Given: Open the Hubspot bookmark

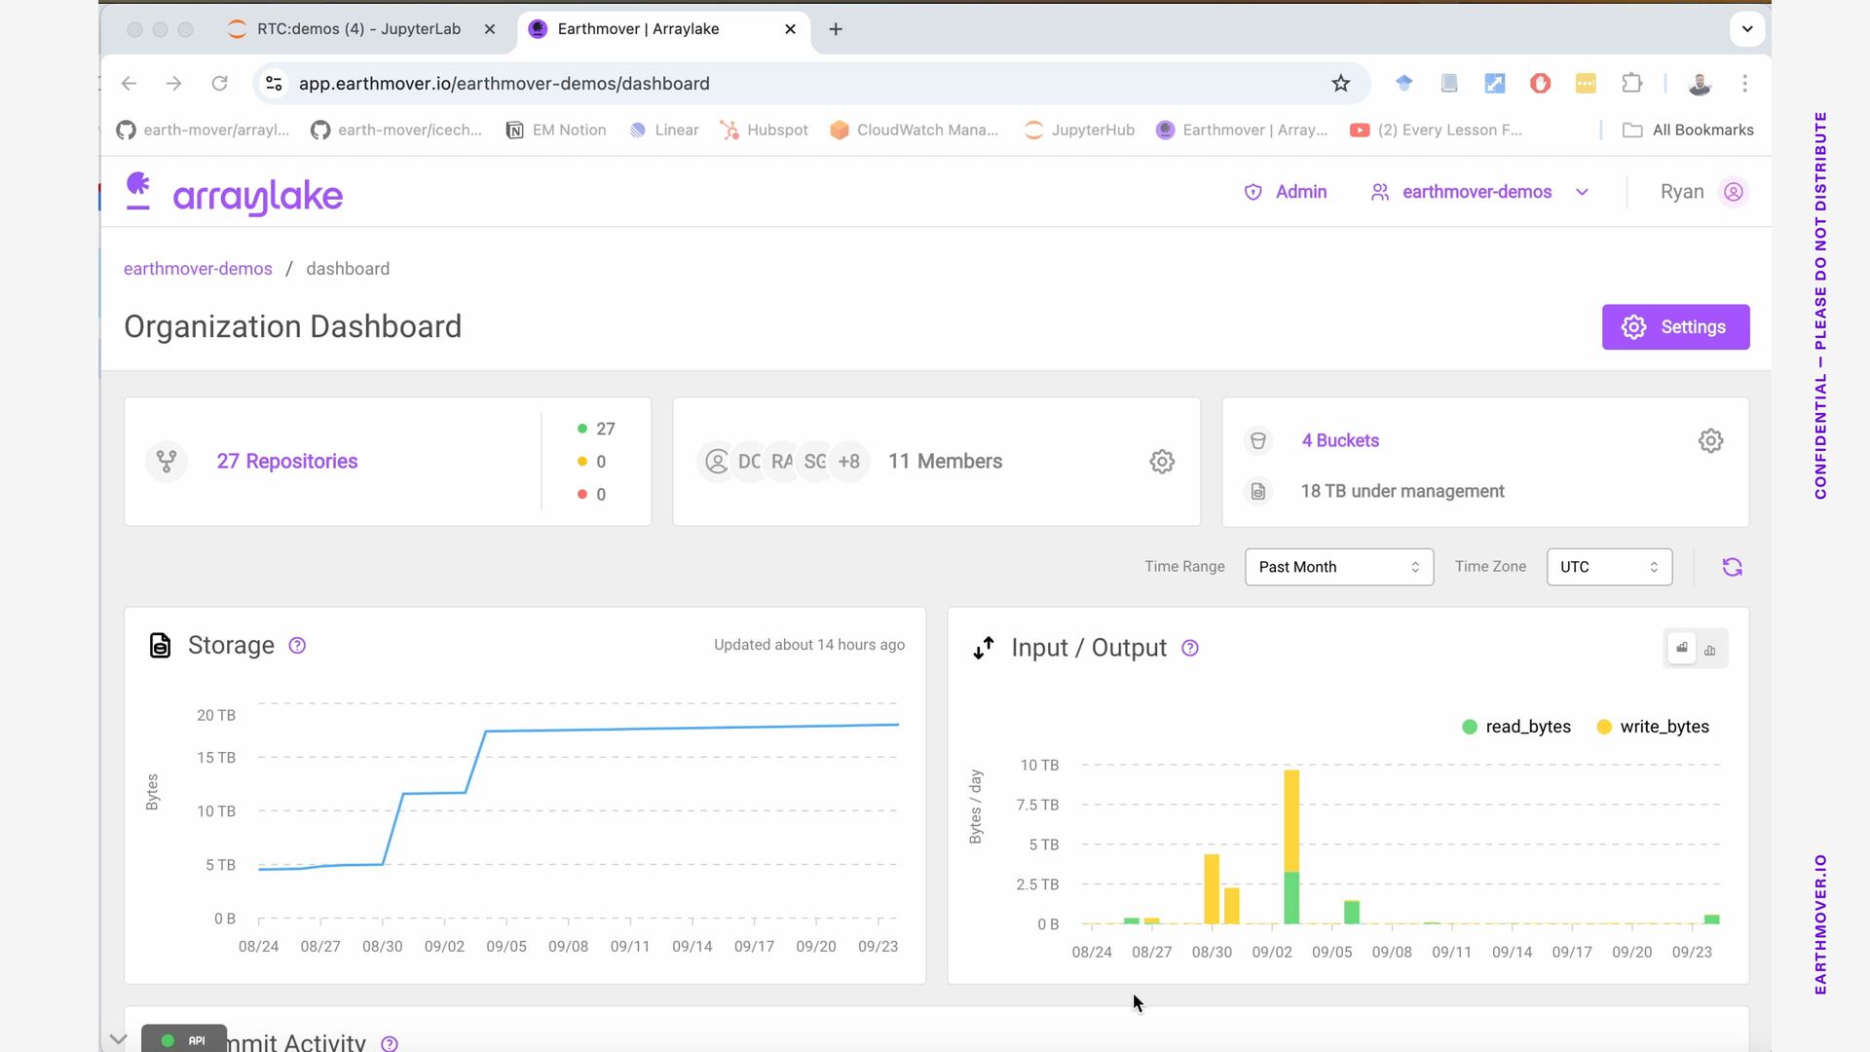Looking at the screenshot, I should tap(764, 131).
